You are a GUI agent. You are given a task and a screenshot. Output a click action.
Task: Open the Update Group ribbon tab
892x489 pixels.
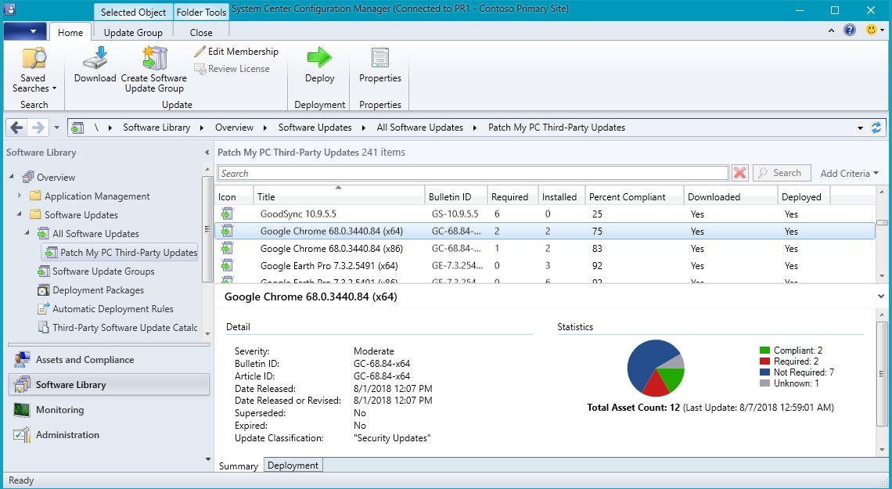[133, 32]
